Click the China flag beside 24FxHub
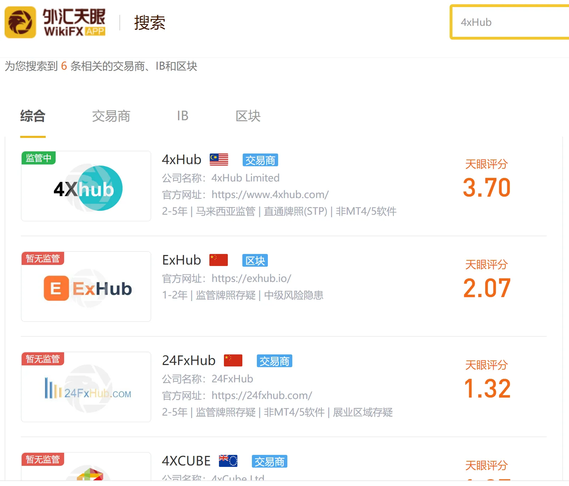Screen dimensions: 569x486 (x=233, y=360)
